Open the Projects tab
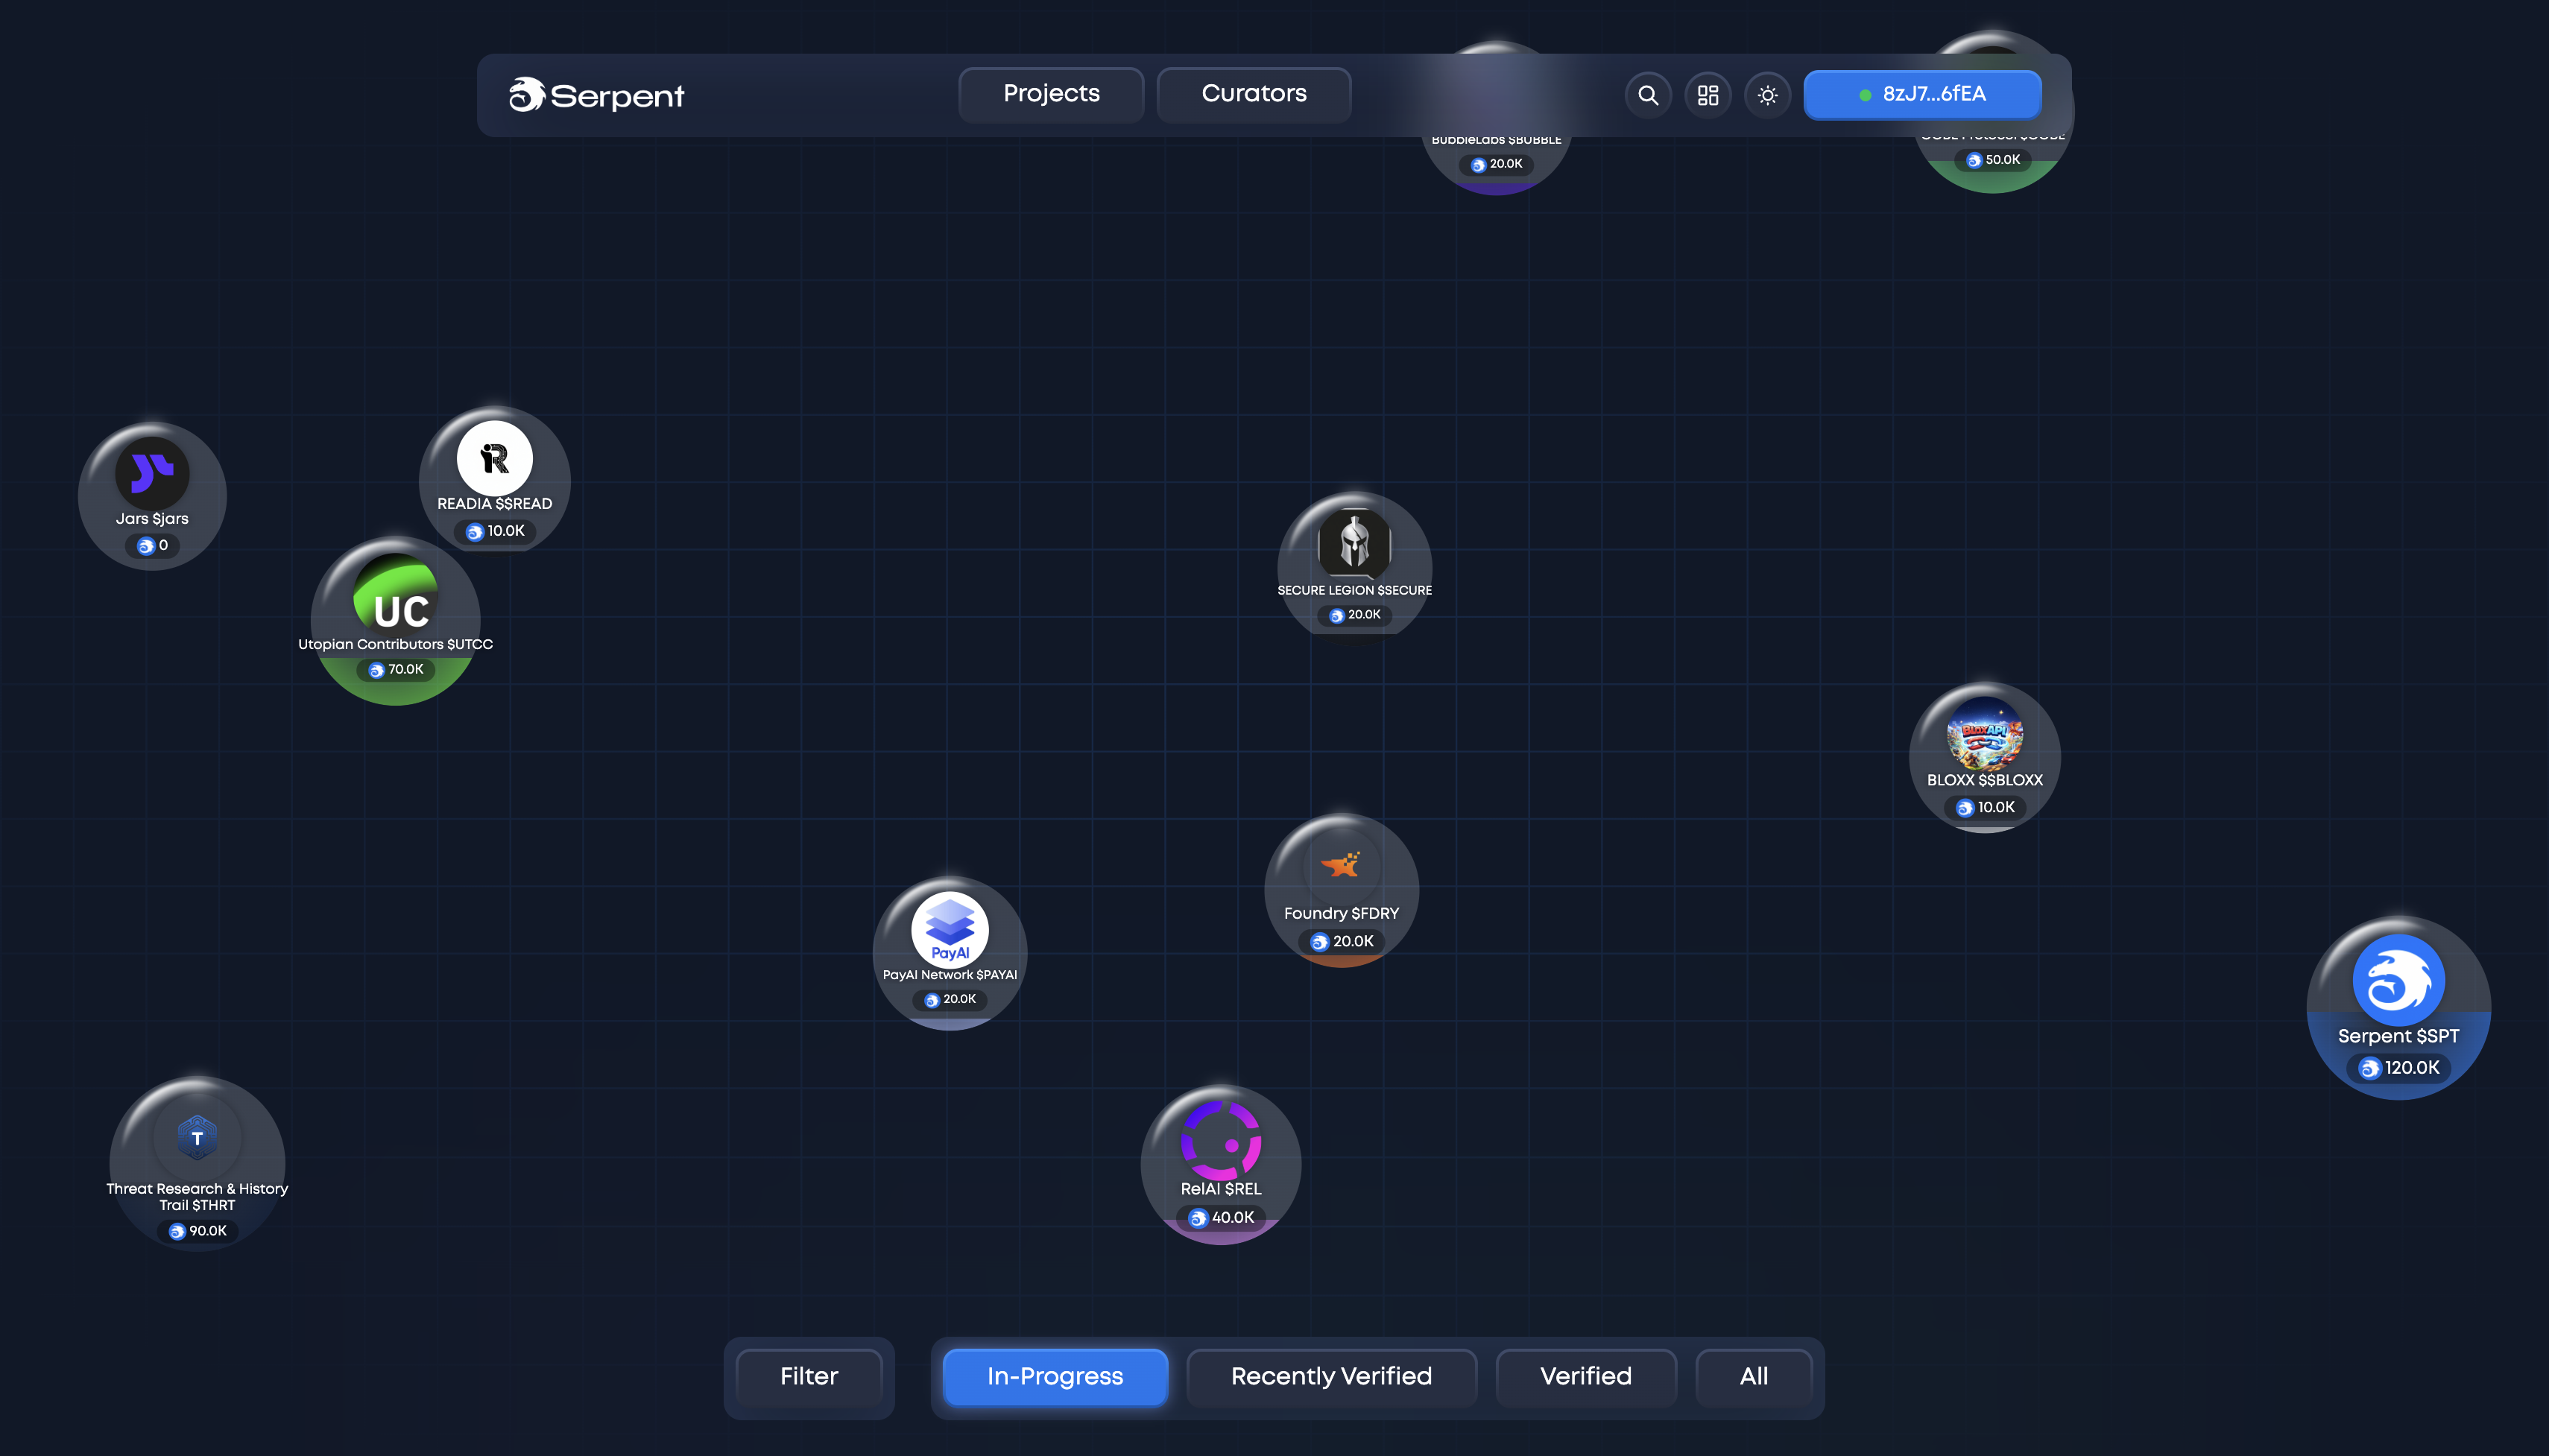The image size is (2549, 1456). (x=1051, y=94)
